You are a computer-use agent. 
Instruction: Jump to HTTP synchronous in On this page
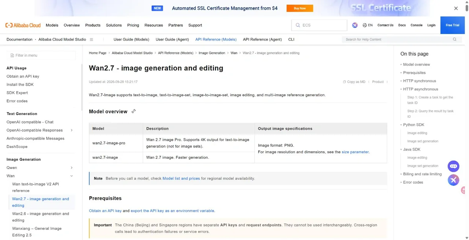pos(420,81)
